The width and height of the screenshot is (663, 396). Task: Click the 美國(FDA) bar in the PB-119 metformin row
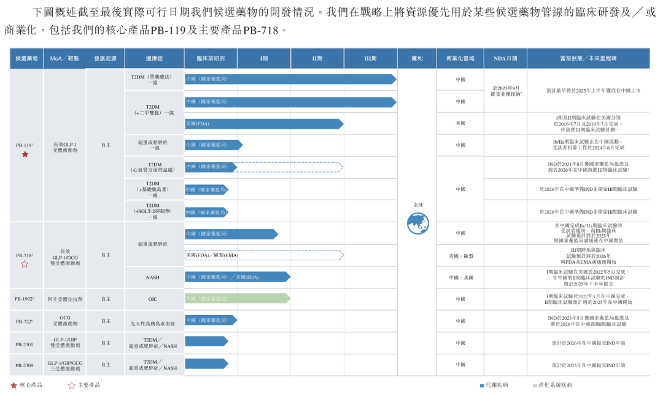pos(264,124)
